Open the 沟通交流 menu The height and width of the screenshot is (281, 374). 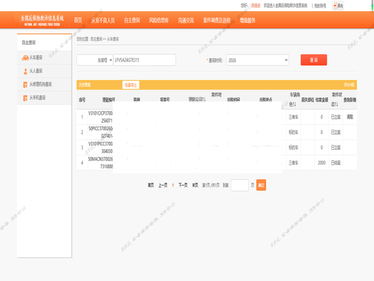click(186, 20)
